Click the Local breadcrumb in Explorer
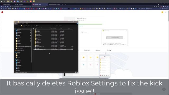The height and width of the screenshot is (95, 169). coord(34,26)
